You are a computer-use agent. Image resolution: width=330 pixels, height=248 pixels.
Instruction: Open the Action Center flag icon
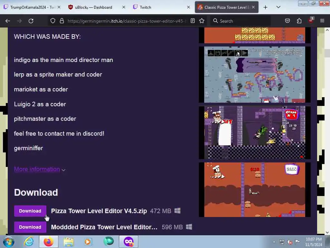click(297, 242)
